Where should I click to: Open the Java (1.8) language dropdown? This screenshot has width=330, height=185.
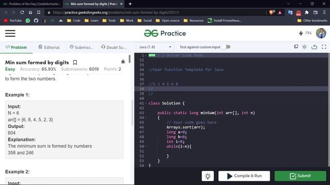155,47
